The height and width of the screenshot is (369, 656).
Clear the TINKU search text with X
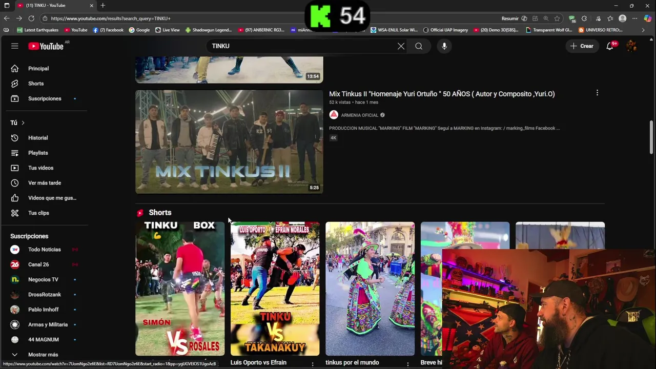[401, 46]
